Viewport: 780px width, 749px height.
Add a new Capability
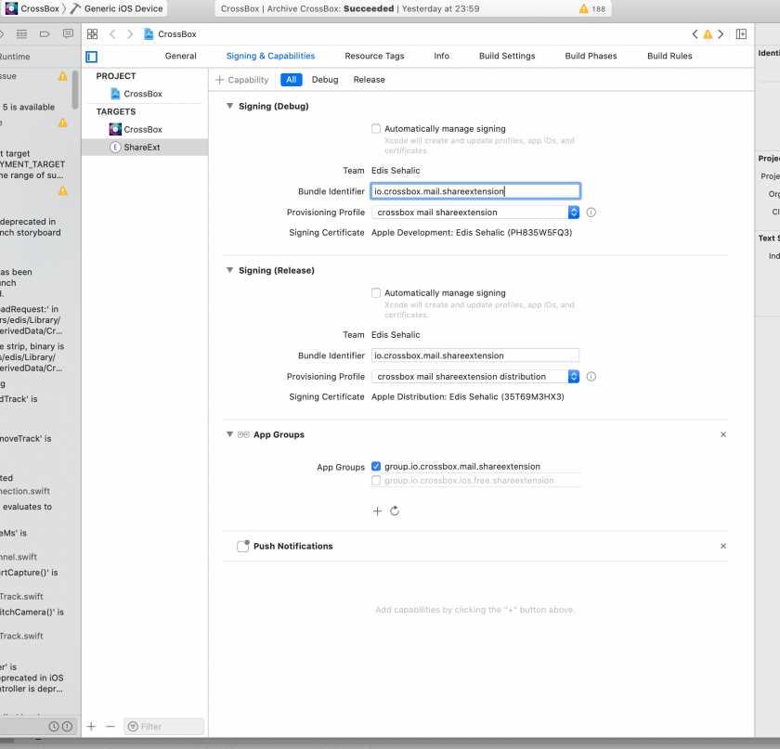coord(242,80)
